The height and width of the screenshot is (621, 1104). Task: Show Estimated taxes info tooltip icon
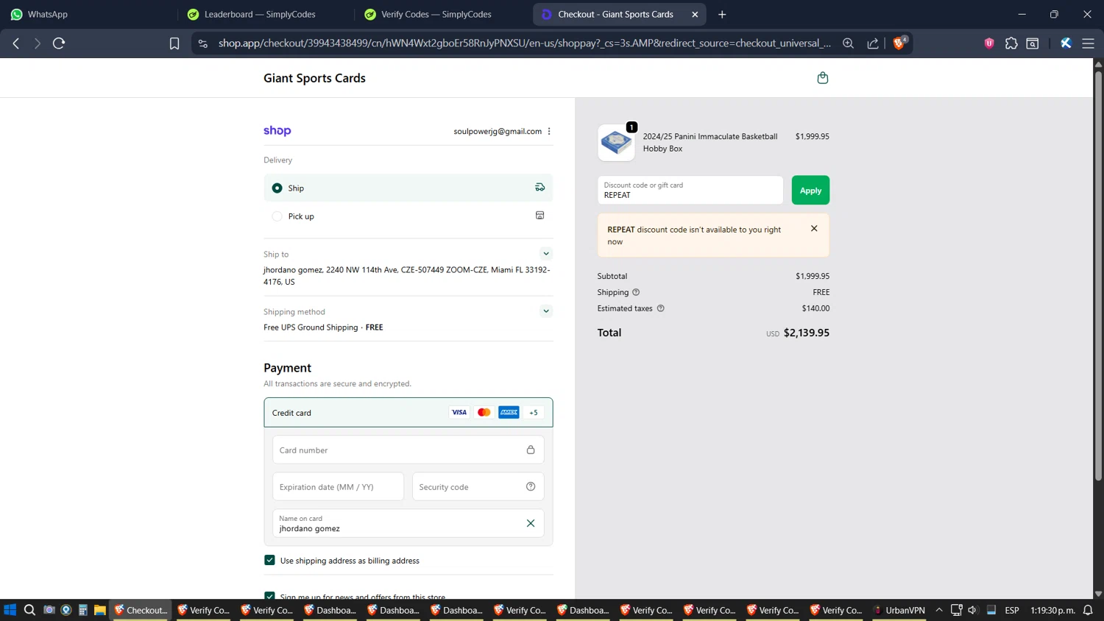click(x=660, y=308)
